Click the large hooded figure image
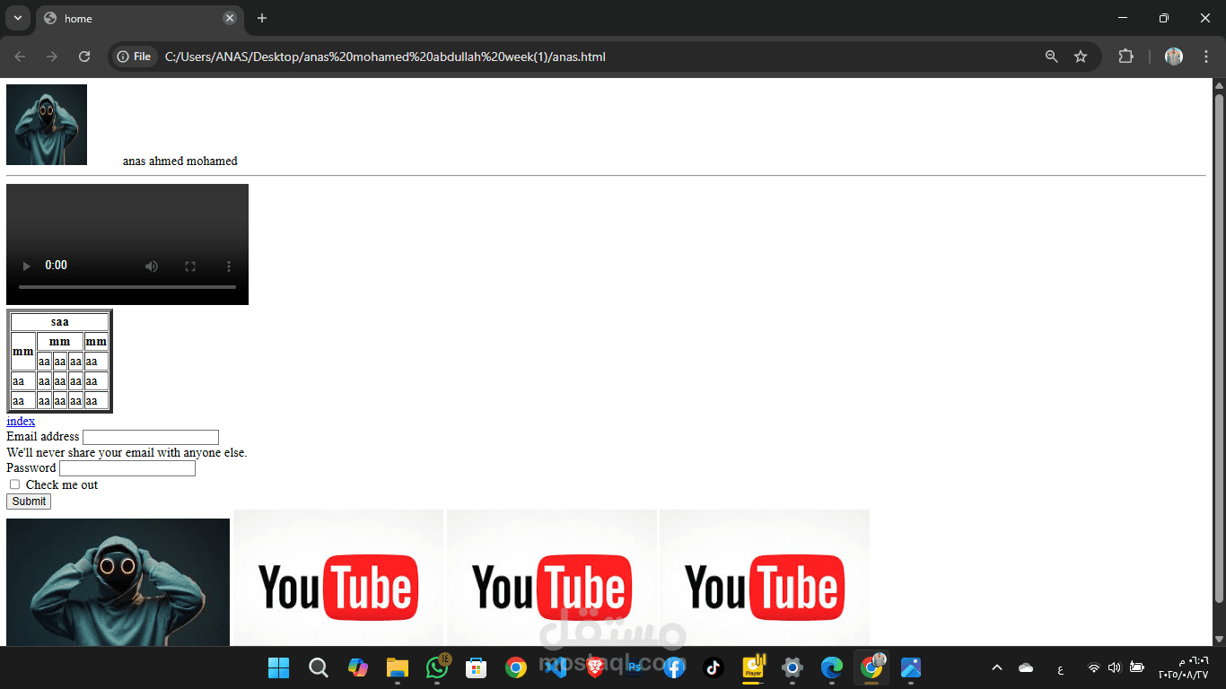 click(x=118, y=582)
